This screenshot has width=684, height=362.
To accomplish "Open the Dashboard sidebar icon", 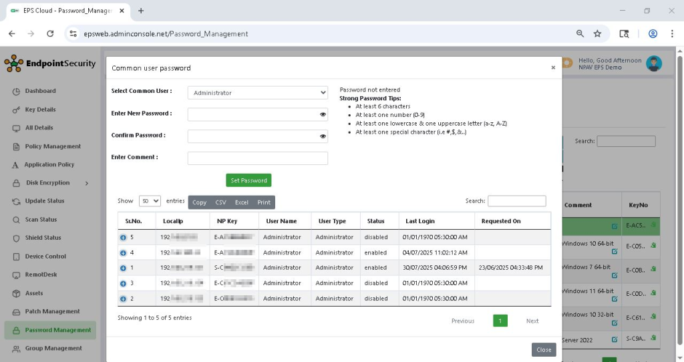I will tap(17, 91).
